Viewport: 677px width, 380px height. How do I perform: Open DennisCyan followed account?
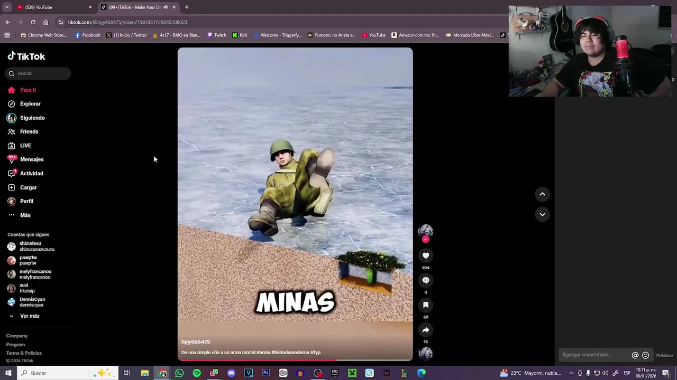click(26, 302)
